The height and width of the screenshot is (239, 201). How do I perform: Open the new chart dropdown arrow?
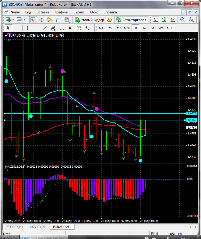pos(13,20)
